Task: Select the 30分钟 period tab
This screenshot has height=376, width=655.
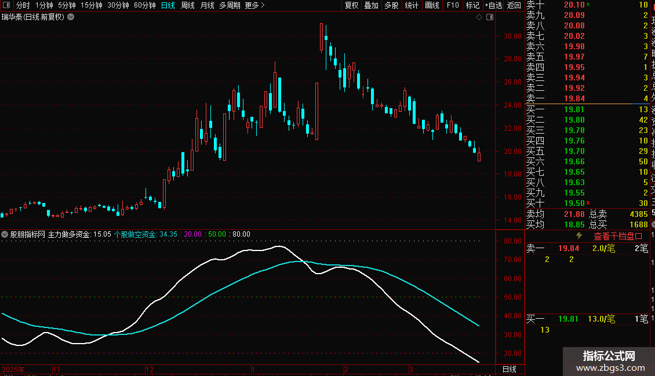Action: tap(118, 5)
